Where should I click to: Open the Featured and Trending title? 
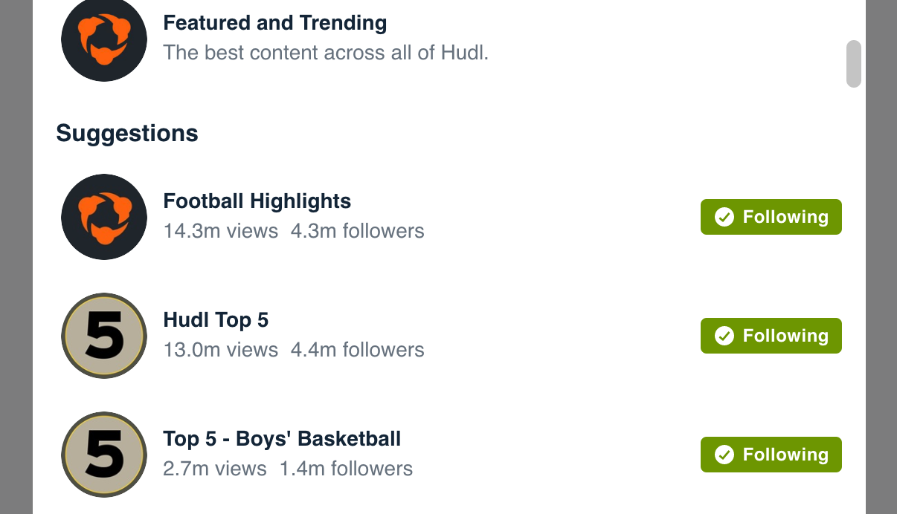pyautogui.click(x=275, y=23)
